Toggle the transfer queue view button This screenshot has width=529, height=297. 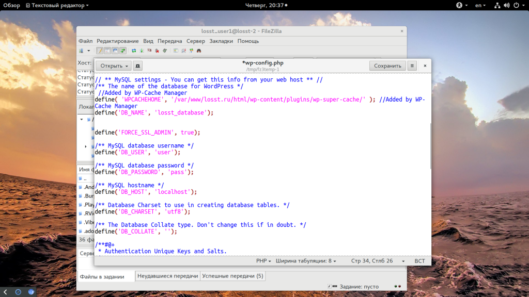[123, 51]
